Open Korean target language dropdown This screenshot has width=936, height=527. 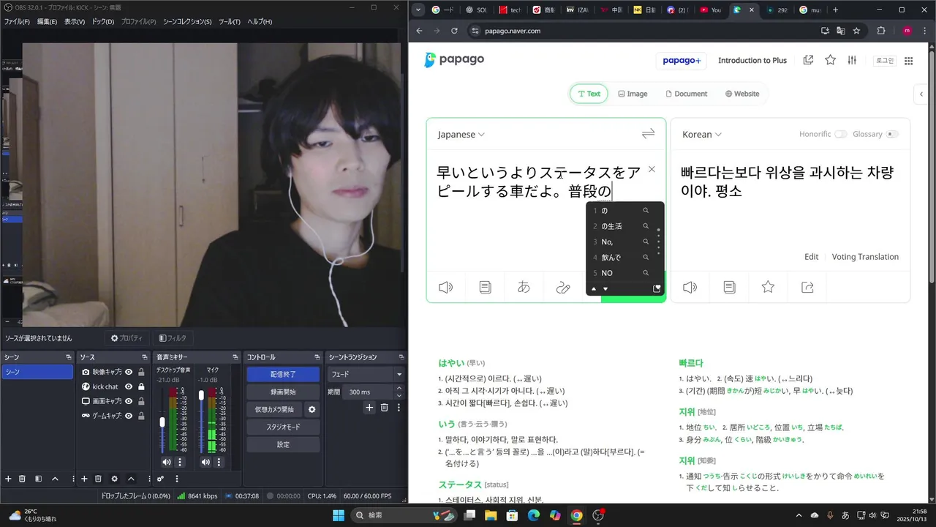pyautogui.click(x=702, y=135)
